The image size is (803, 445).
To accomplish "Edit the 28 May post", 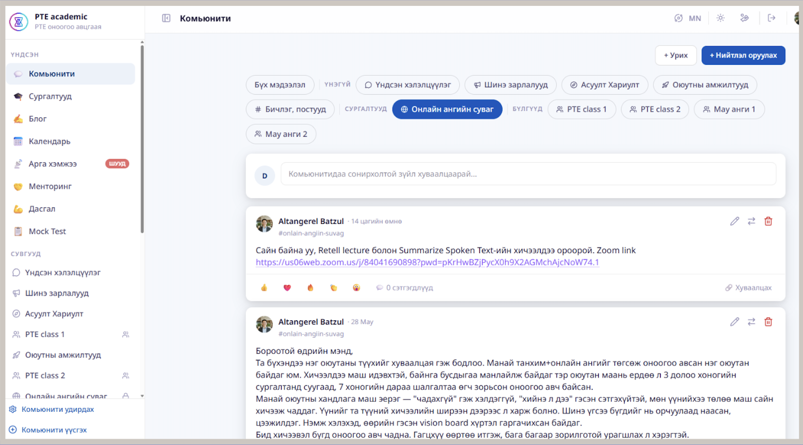I will [x=735, y=322].
